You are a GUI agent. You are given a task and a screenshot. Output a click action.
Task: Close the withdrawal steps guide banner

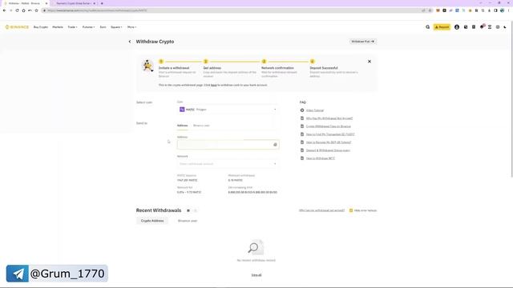(x=370, y=62)
